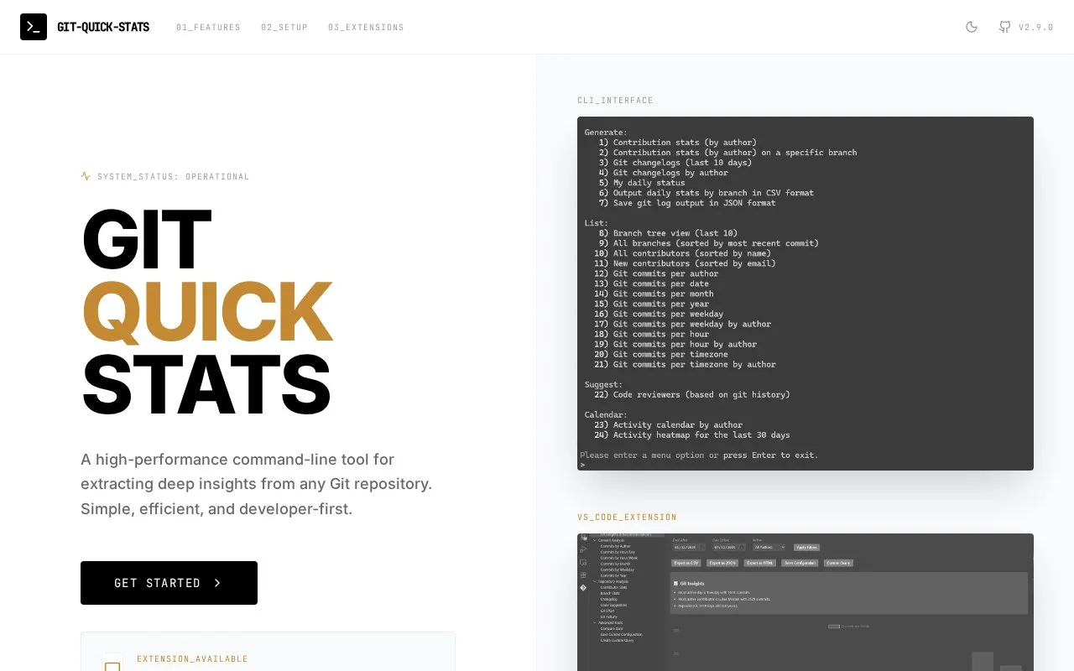Collapse the Advanced Tools tree in VS Code screenshot
The height and width of the screenshot is (671, 1074).
coord(595,622)
